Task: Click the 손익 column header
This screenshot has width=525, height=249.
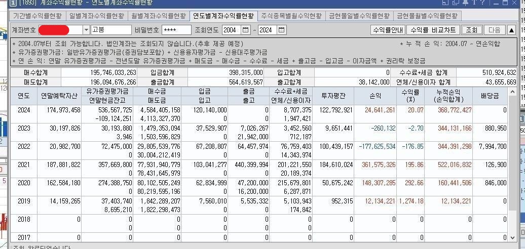Action: (x=375, y=96)
